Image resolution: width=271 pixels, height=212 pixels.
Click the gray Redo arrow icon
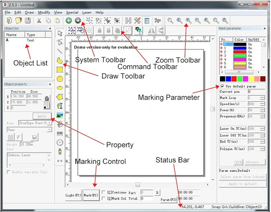coord(78,21)
